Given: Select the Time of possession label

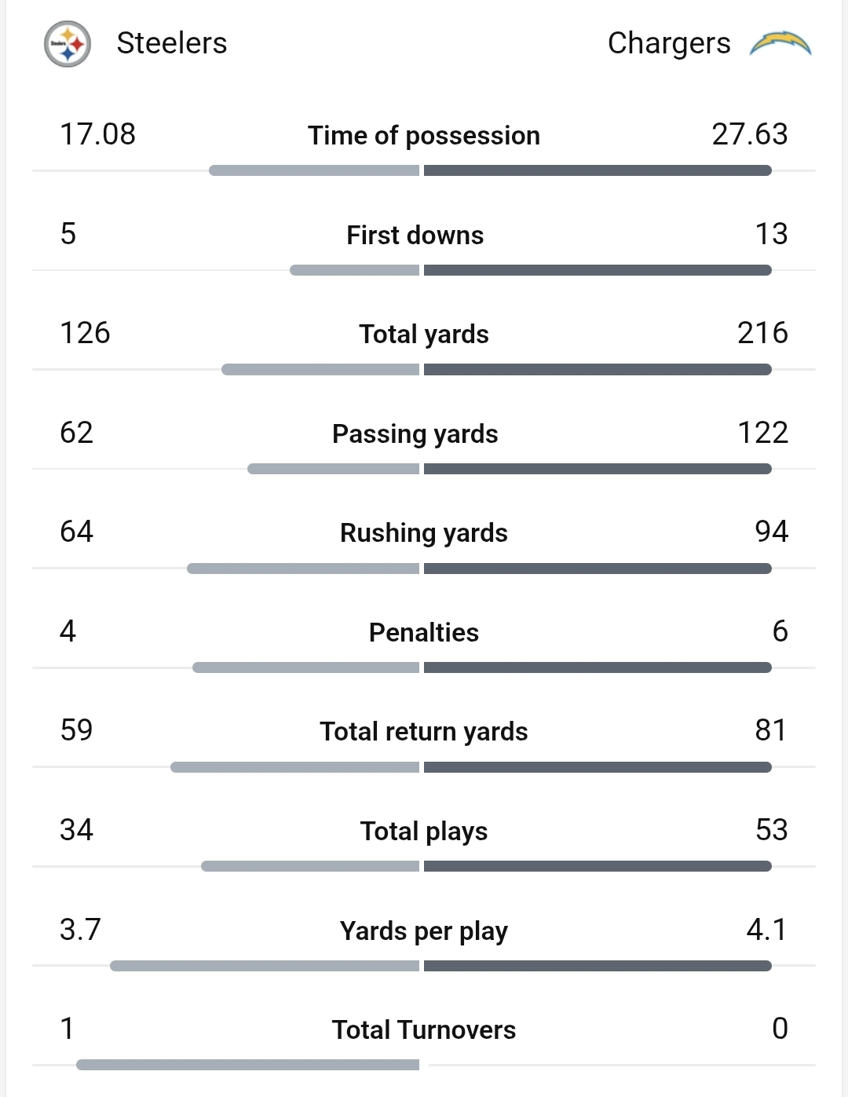Looking at the screenshot, I should pyautogui.click(x=424, y=135).
